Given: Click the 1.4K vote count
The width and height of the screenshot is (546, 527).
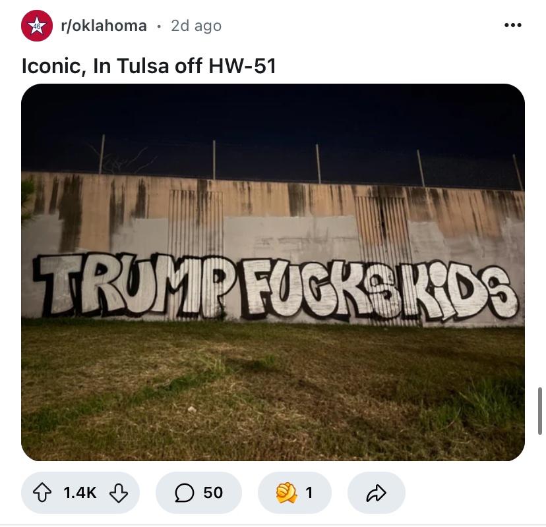Looking at the screenshot, I should tap(80, 493).
